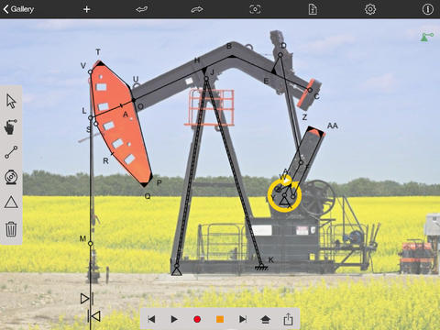Select the triangle shape tool
Viewport: 440px width, 330px height.
[11, 203]
